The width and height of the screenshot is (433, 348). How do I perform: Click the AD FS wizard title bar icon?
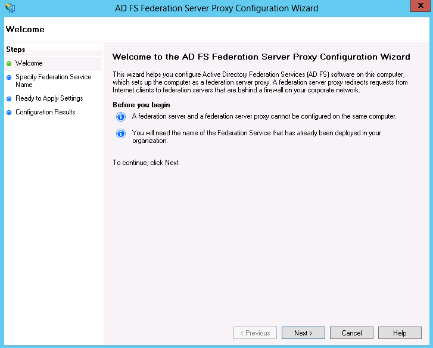coord(10,8)
